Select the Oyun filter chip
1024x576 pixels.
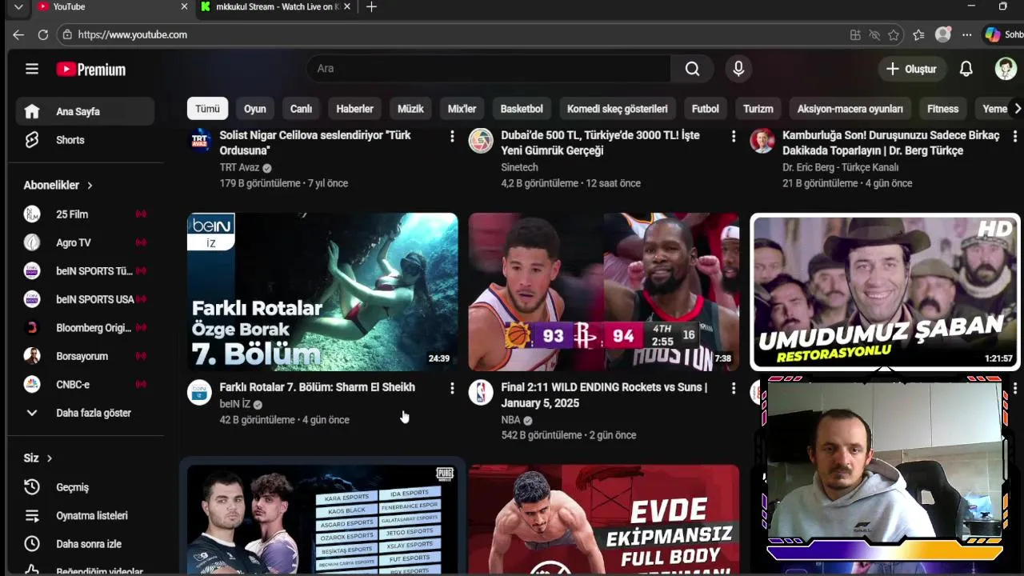point(255,109)
